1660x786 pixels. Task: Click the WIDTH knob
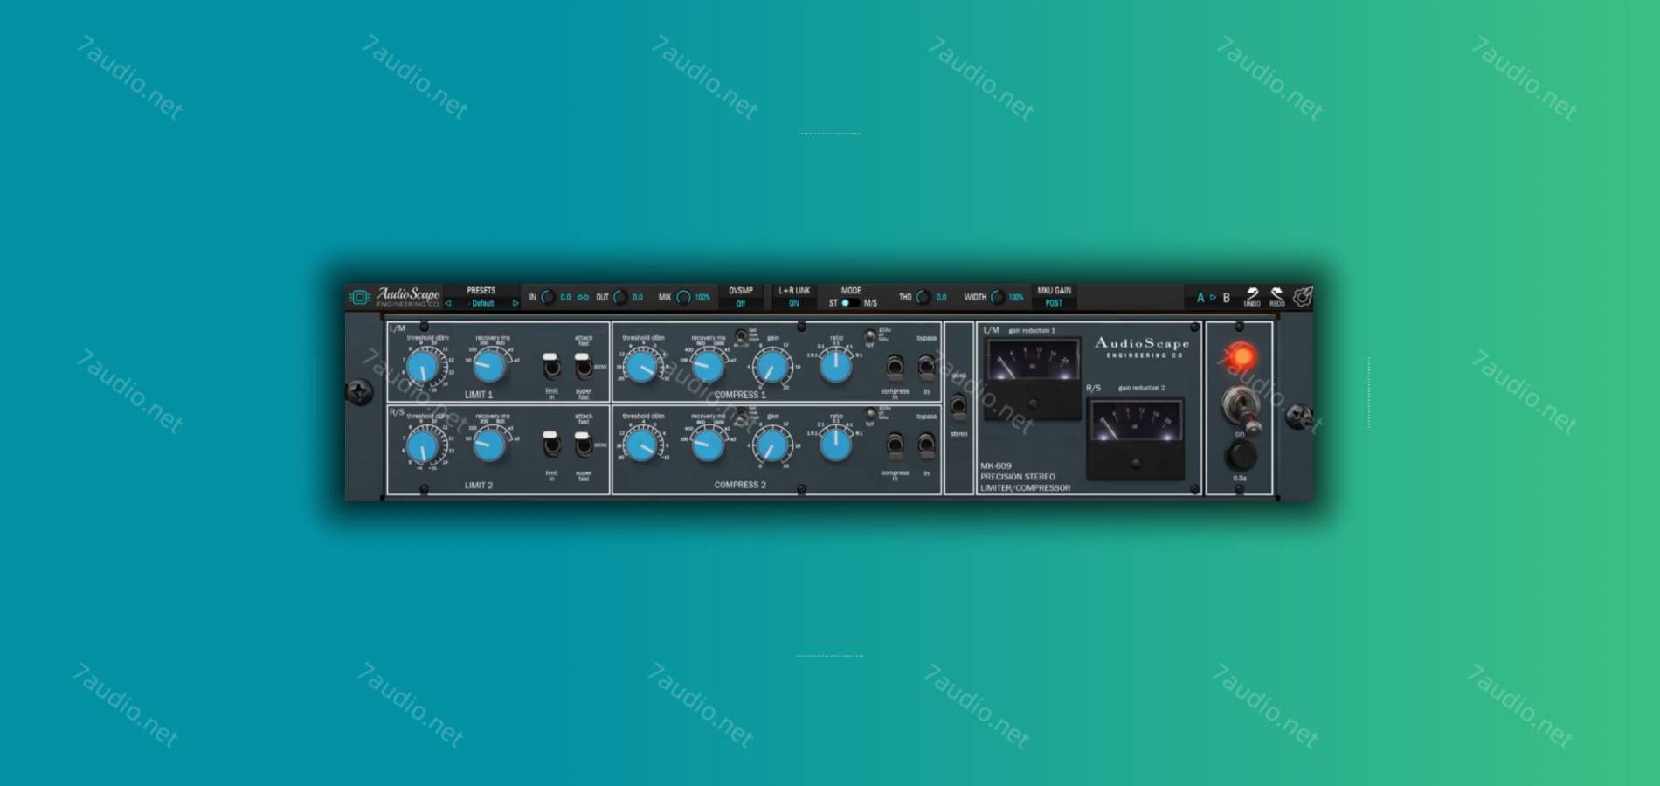point(997,297)
